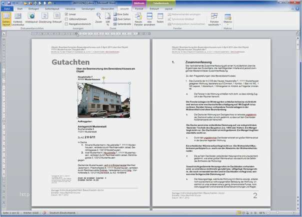Image resolution: width=302 pixels, height=217 pixels.
Task: Click the Gutachten heading on page one
Action: (x=70, y=62)
